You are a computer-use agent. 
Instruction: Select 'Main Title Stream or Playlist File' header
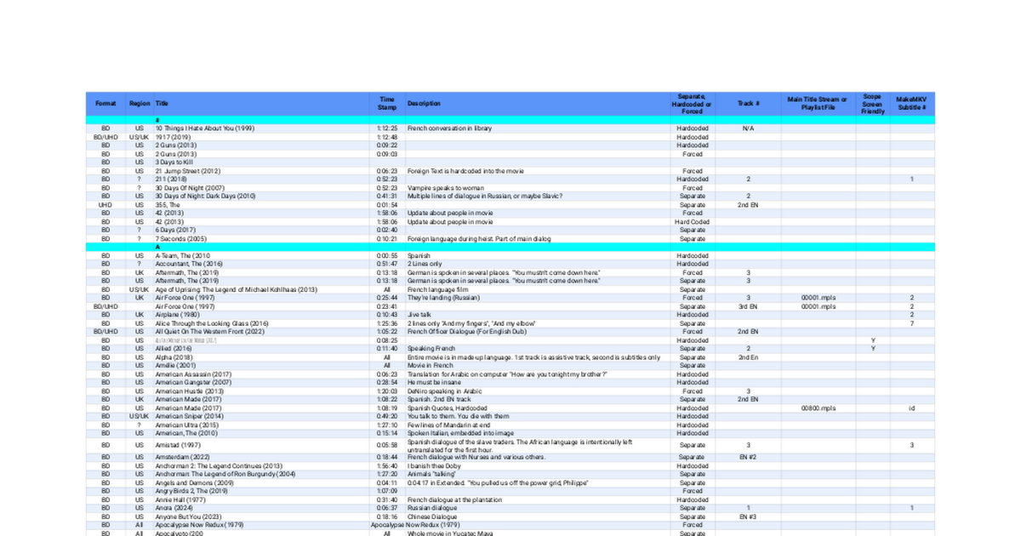click(818, 104)
